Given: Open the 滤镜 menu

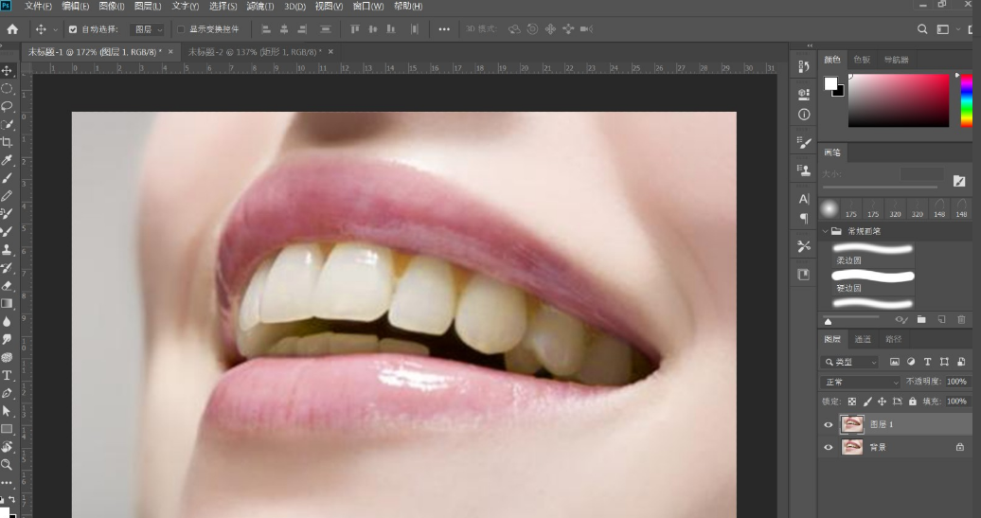Looking at the screenshot, I should click(x=259, y=7).
